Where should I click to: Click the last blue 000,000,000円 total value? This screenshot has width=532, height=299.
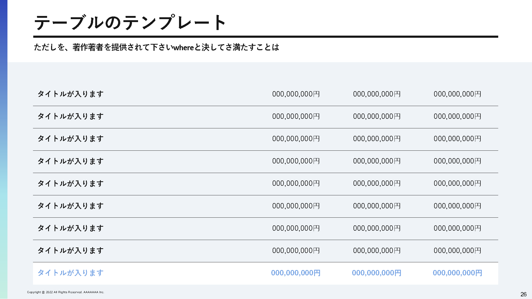tap(457, 273)
